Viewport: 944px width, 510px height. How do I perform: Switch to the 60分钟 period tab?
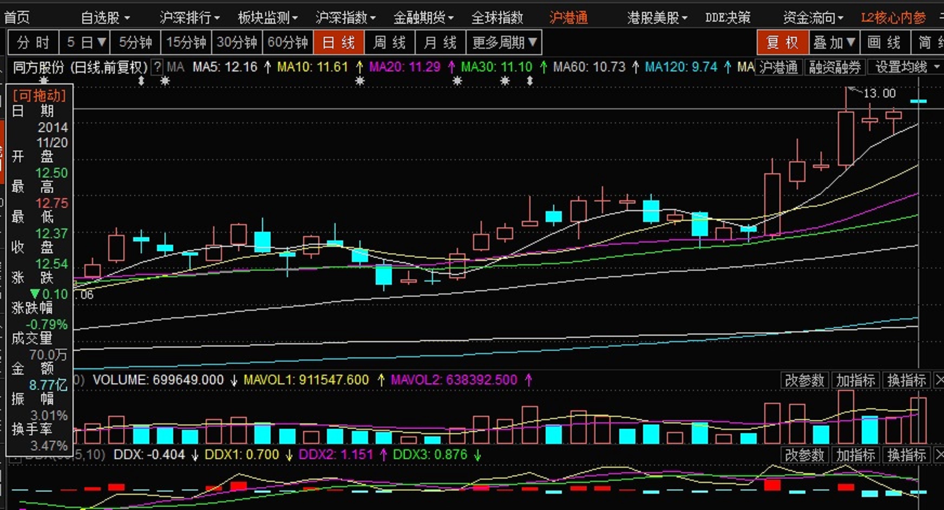pos(287,42)
